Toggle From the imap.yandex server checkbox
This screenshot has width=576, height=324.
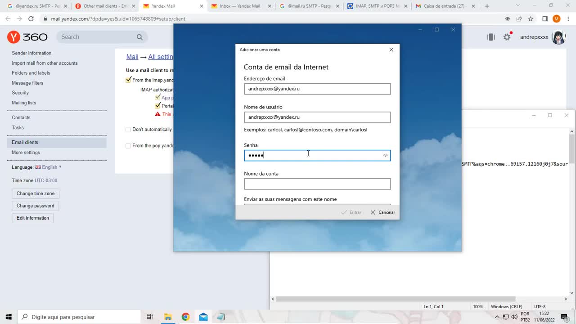coord(128,80)
